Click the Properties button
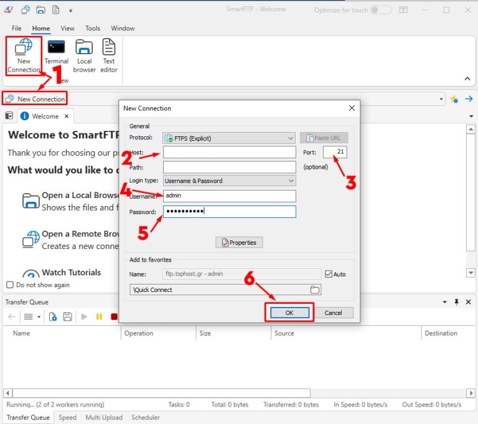 click(240, 242)
